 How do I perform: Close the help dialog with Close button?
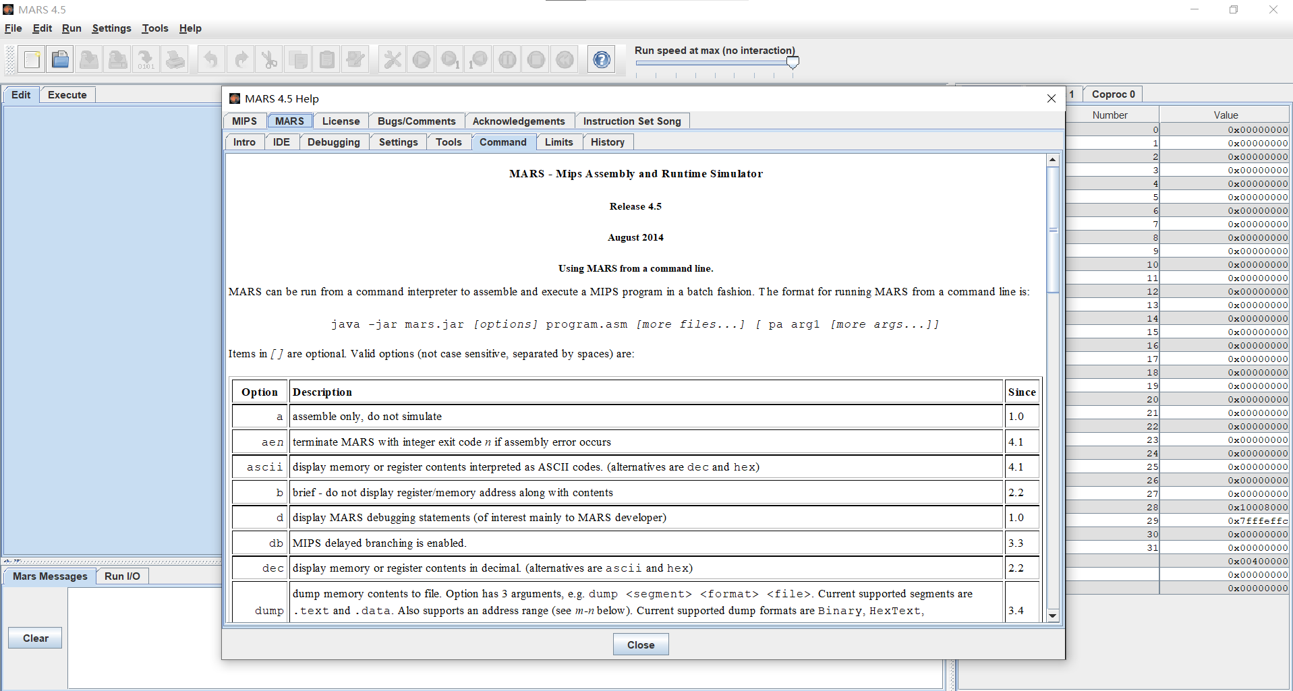641,644
